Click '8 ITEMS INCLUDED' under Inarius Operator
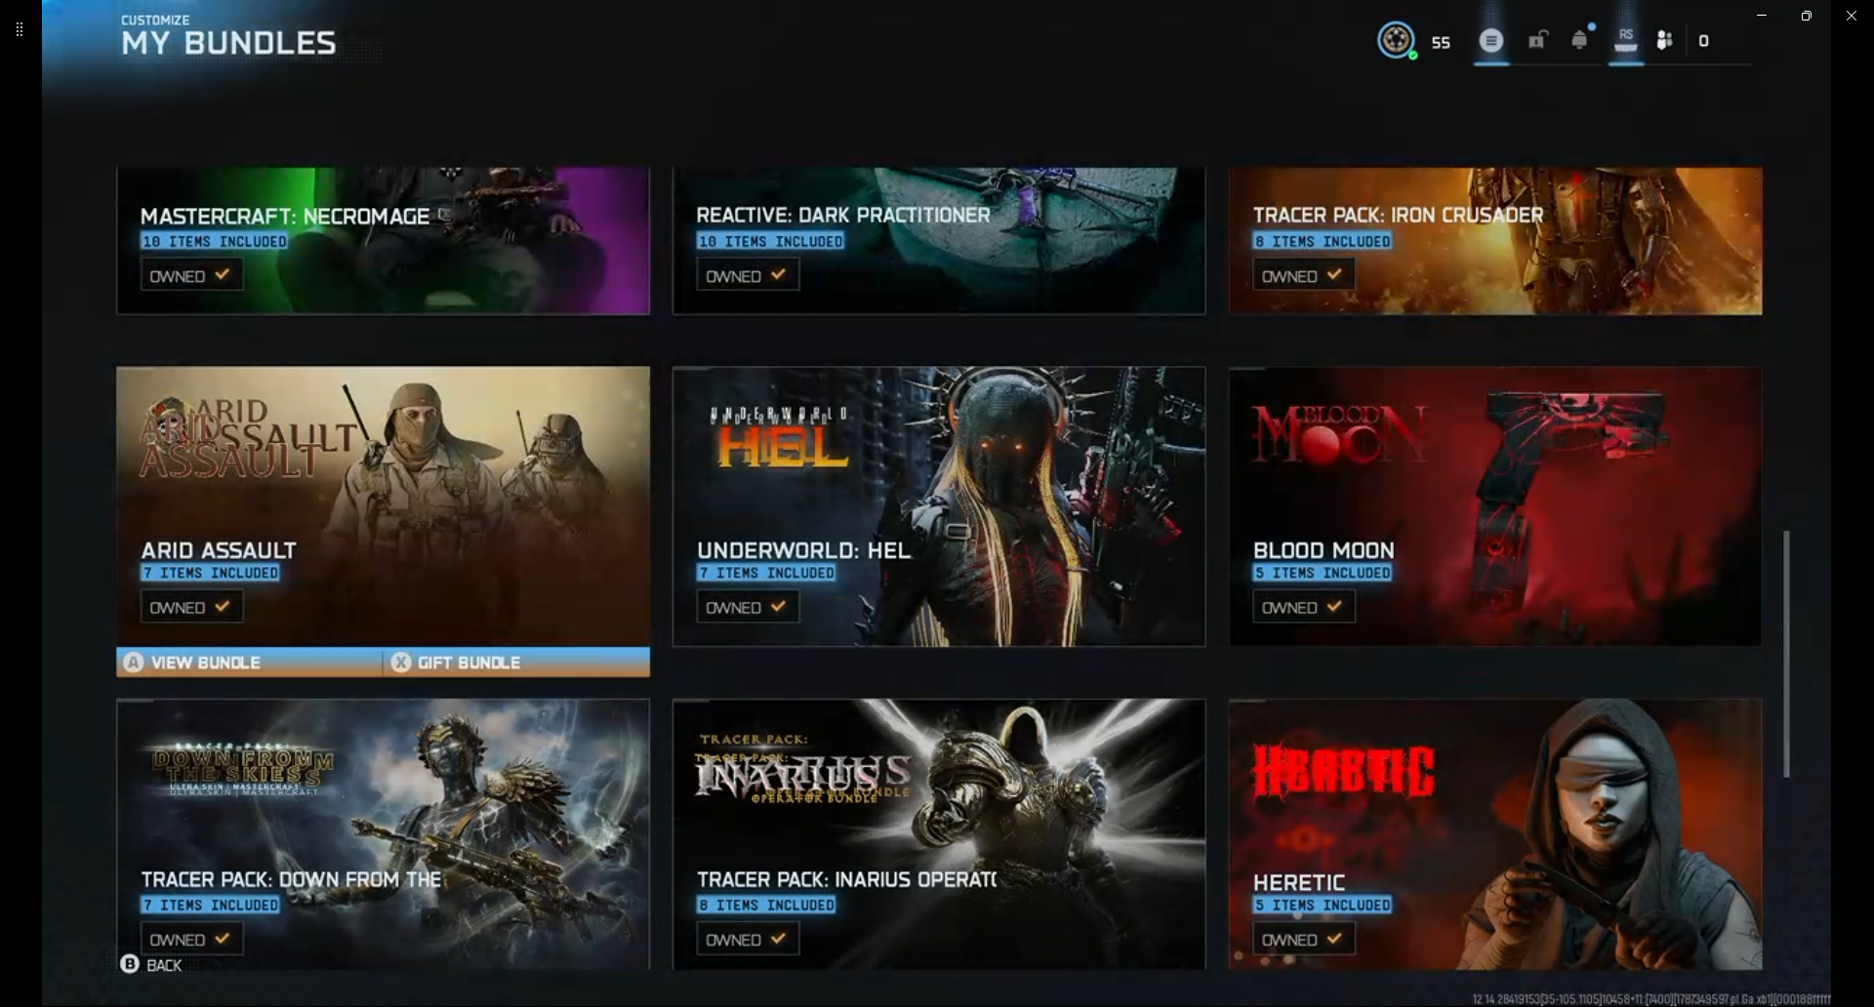 click(766, 906)
